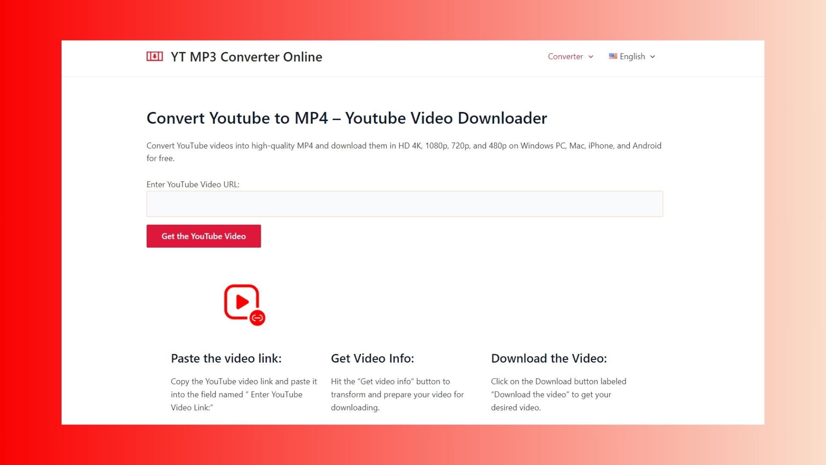The width and height of the screenshot is (826, 465).
Task: Click the paragraph starting Convert YouTube videos into high-quality
Action: point(404,152)
